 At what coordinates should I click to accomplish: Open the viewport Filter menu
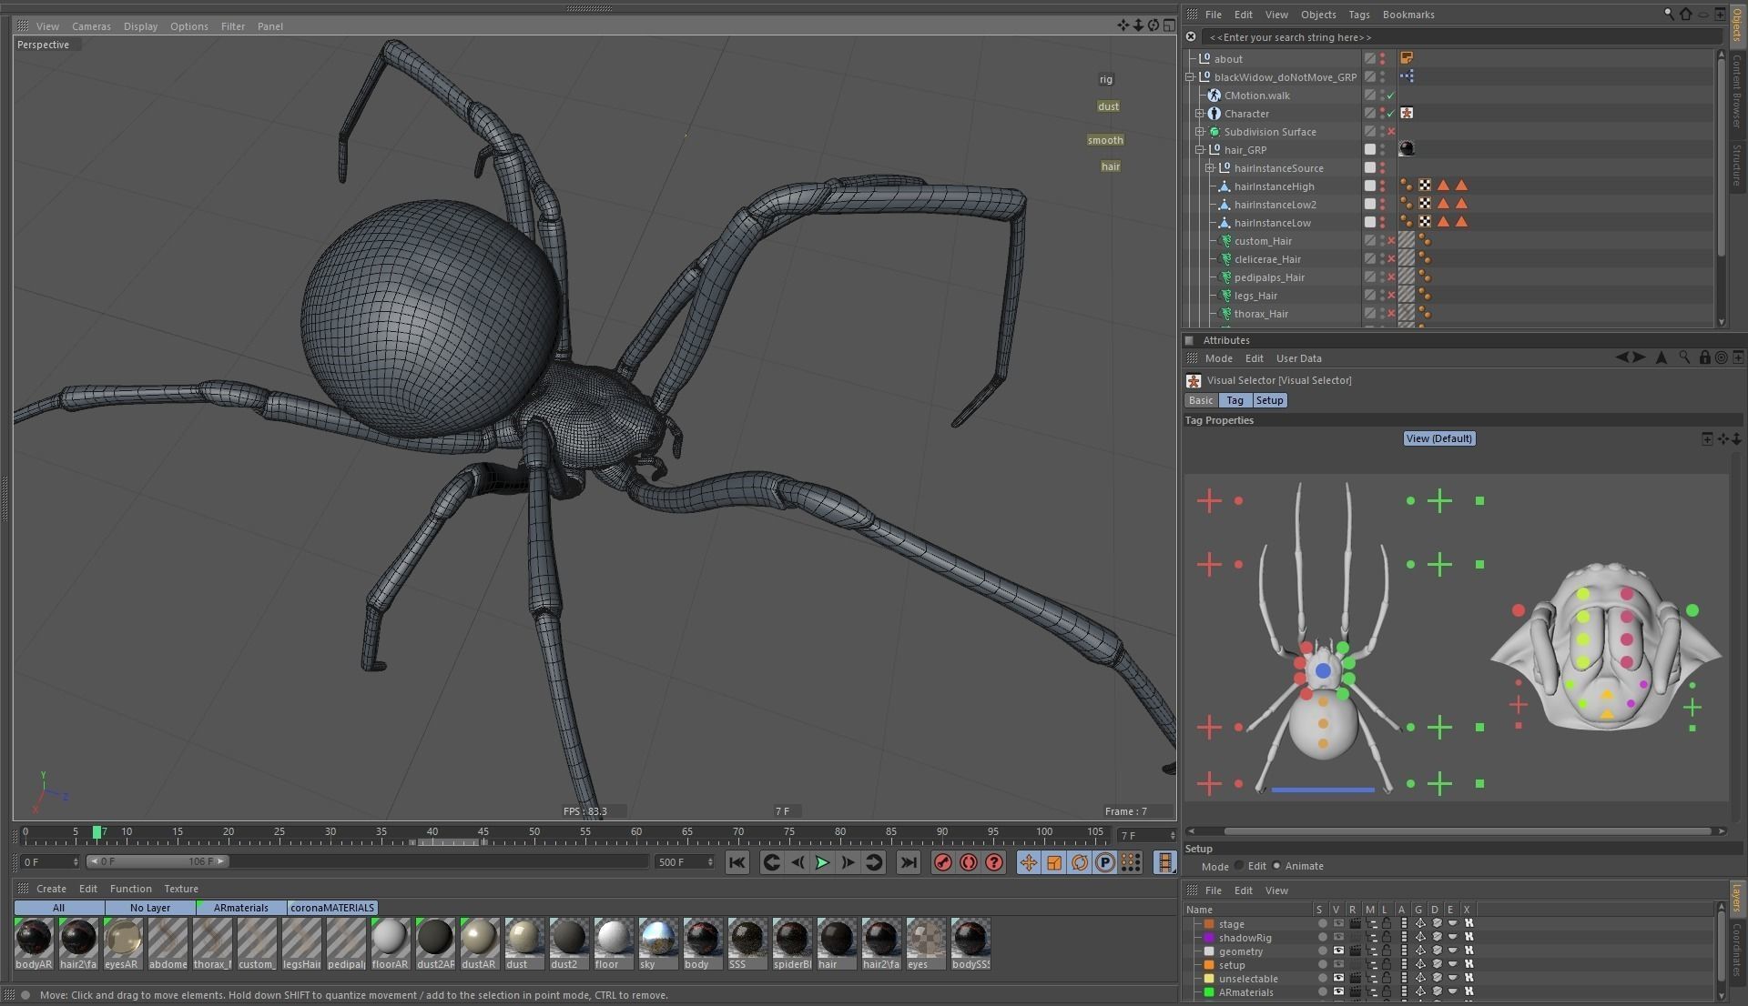pyautogui.click(x=233, y=26)
